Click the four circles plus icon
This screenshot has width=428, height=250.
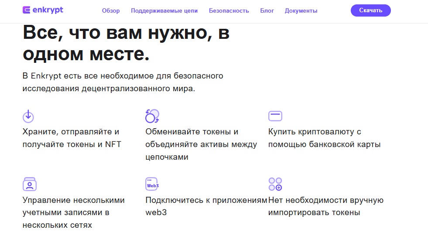(275, 184)
